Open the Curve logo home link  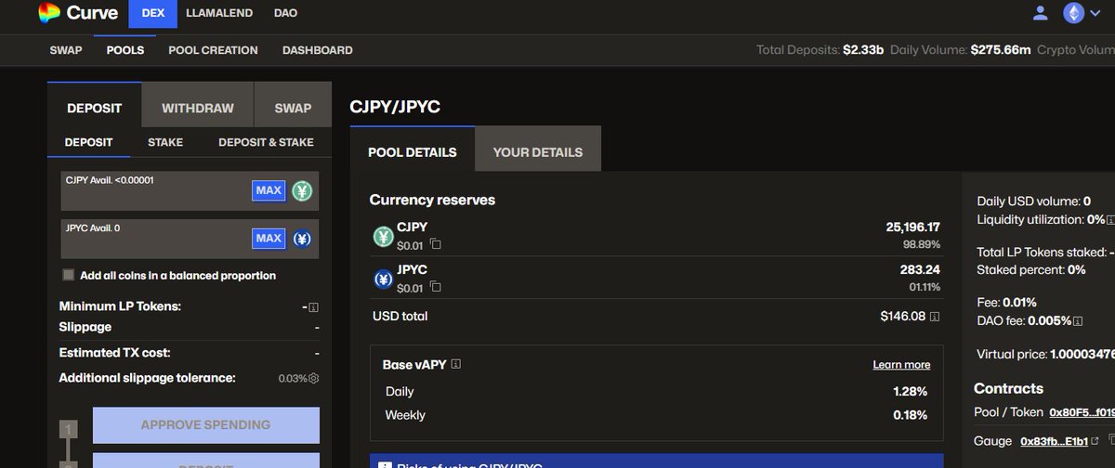click(78, 13)
